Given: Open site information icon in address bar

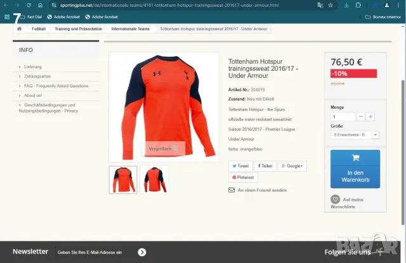Looking at the screenshot, I should click(53, 5).
